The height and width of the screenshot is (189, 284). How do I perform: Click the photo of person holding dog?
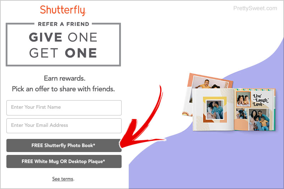coord(242,114)
